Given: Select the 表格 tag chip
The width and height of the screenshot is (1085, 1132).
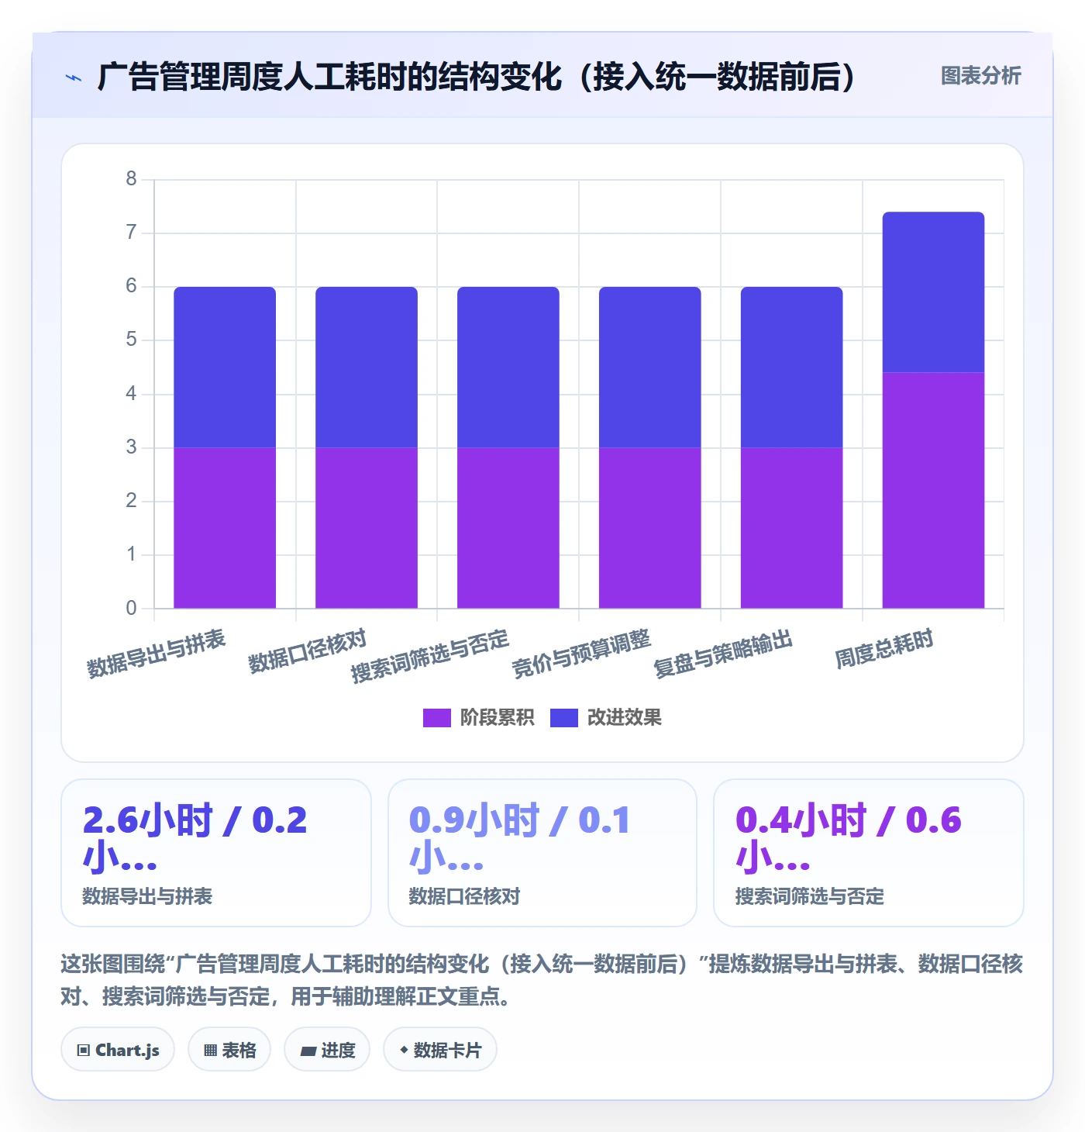Looking at the screenshot, I should pyautogui.click(x=229, y=1050).
